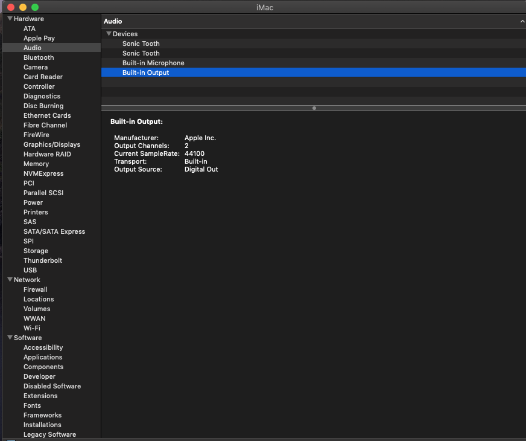Select Wi-Fi in the sidebar

click(32, 328)
